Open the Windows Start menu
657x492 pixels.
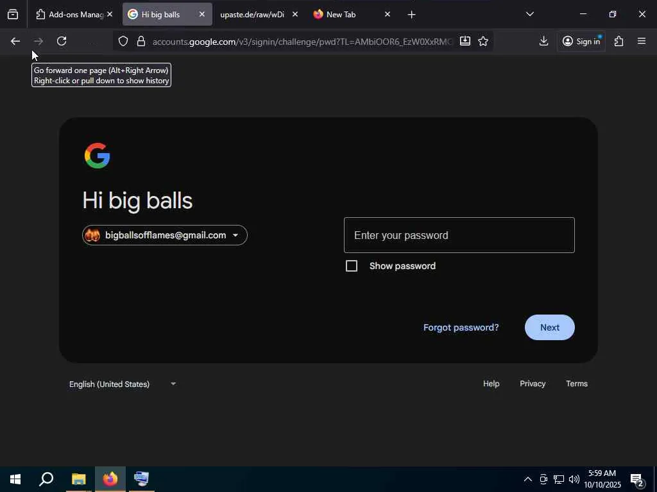(15, 479)
